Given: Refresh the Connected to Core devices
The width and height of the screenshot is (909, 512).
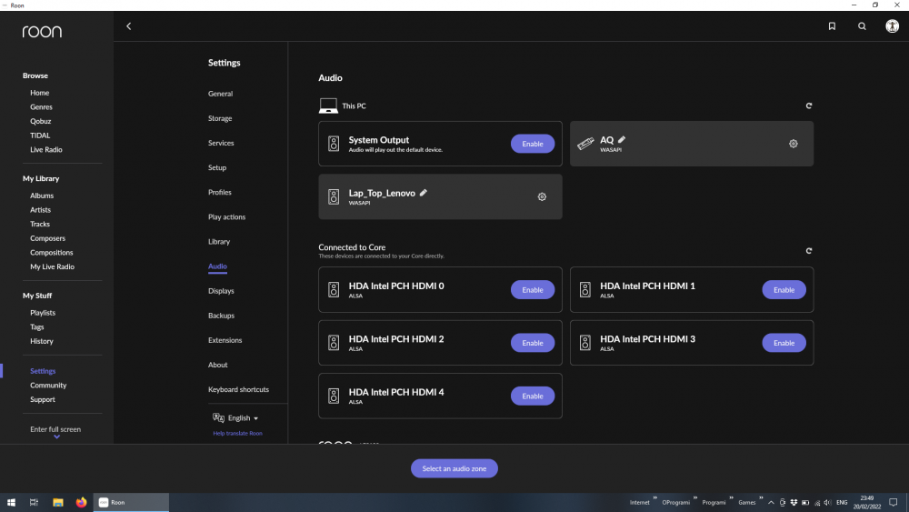Looking at the screenshot, I should tap(809, 251).
